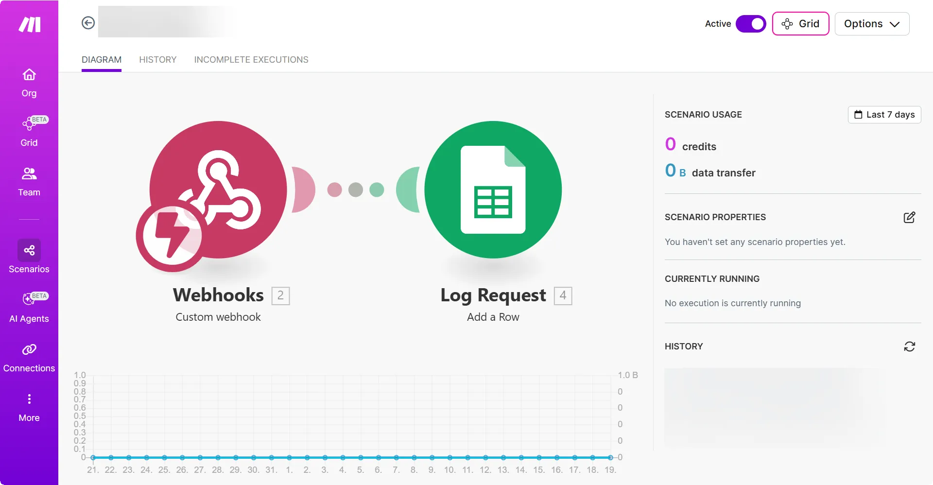This screenshot has width=933, height=485.
Task: Click the Scenario Properties heading
Action: point(715,217)
